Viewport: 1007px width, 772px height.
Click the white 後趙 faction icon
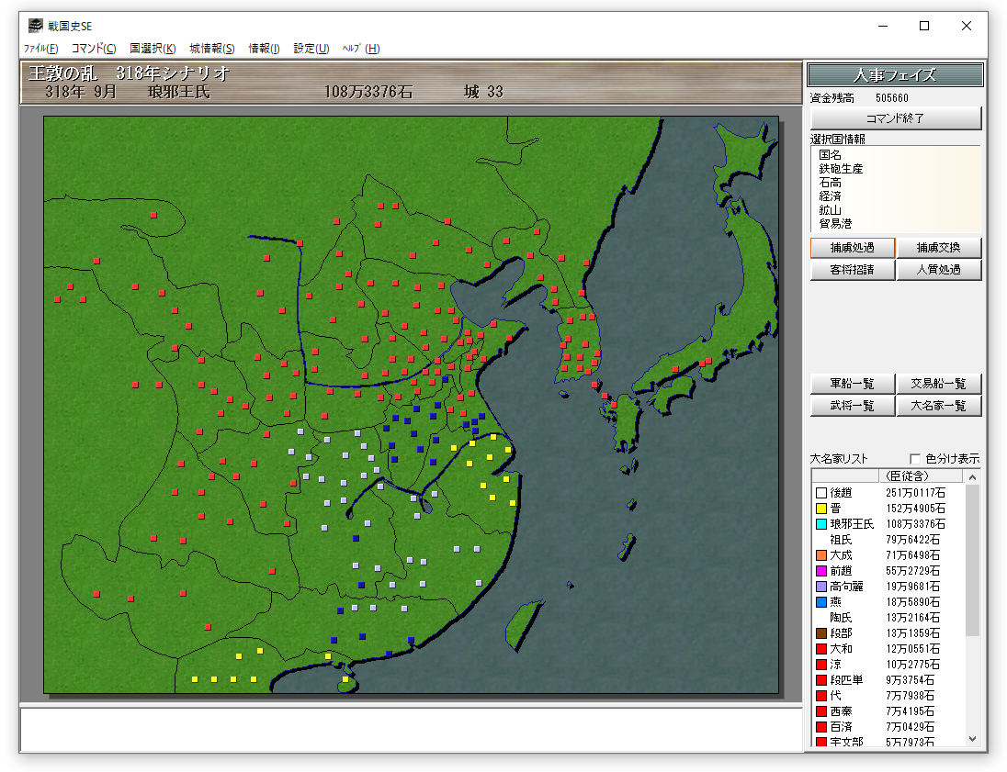pos(821,493)
